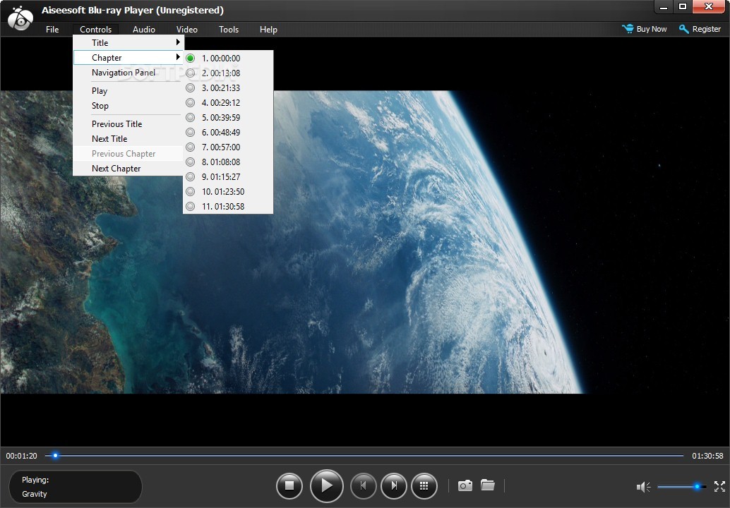Mute audio via speaker icon
Viewport: 730px width, 508px height.
tap(643, 487)
